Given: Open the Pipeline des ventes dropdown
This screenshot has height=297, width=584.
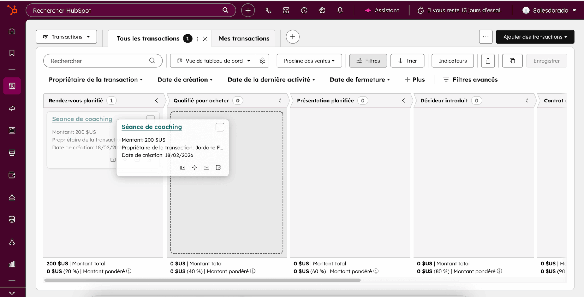Looking at the screenshot, I should coord(309,61).
